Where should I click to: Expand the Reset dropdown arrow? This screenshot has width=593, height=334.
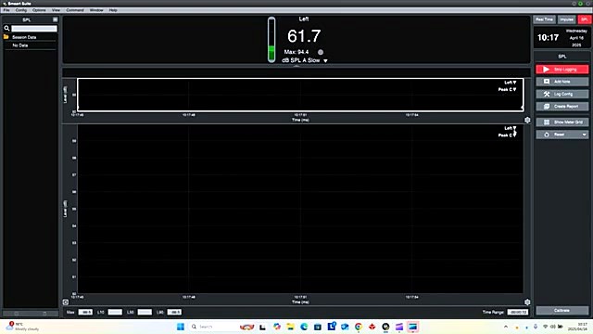(585, 135)
